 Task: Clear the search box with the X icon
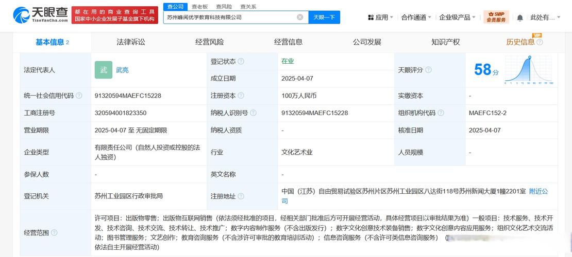[x=300, y=17]
